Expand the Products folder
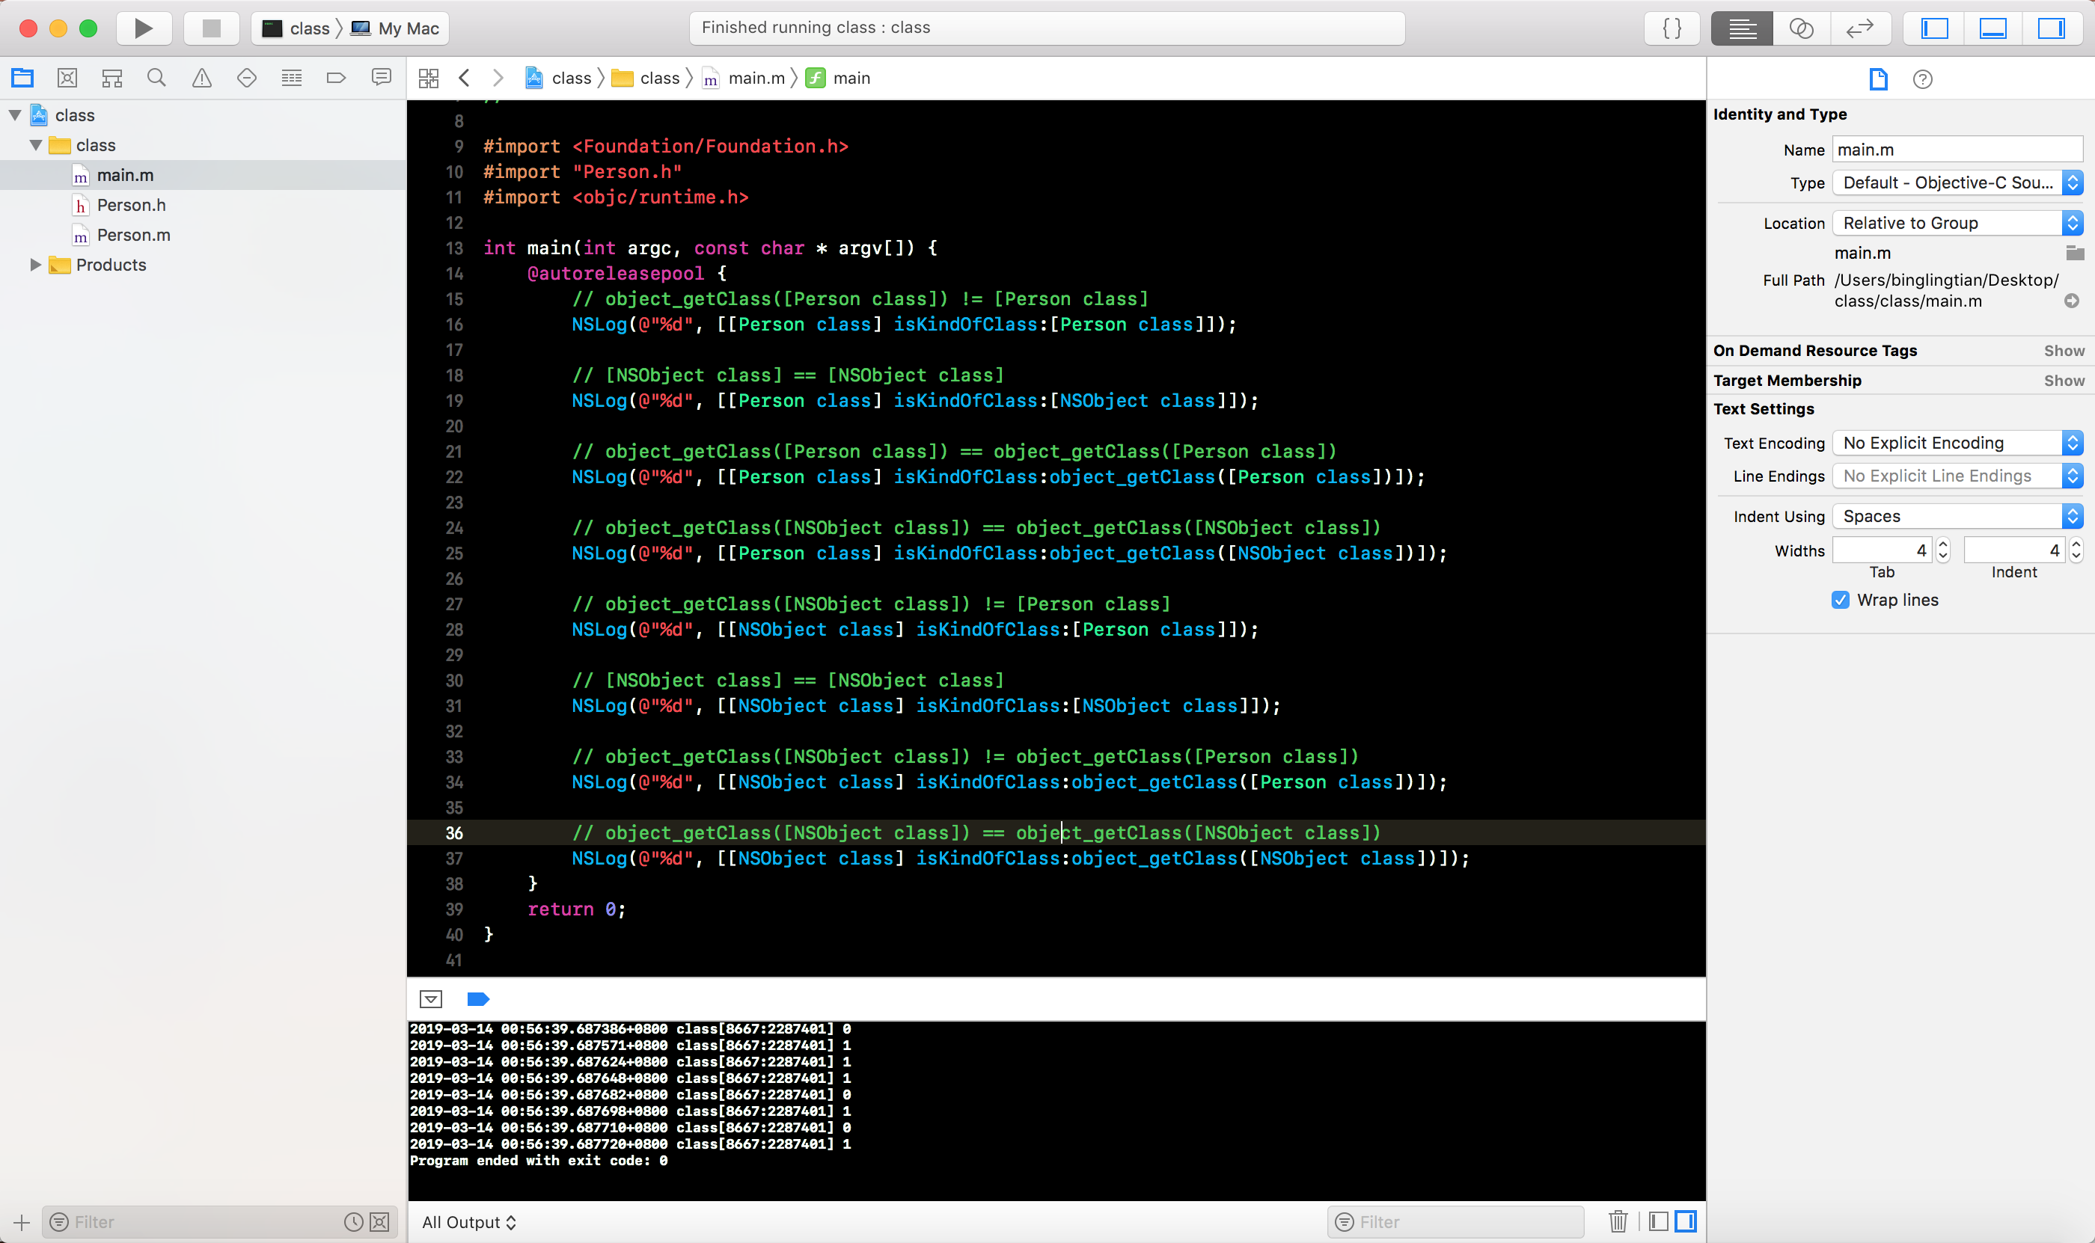2095x1243 pixels. (35, 265)
